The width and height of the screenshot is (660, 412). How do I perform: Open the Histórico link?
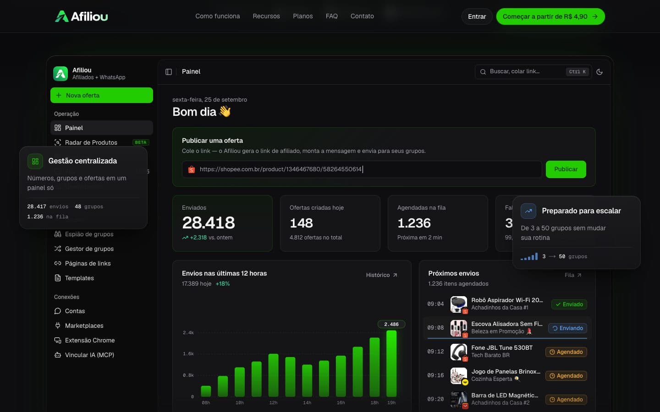tap(382, 275)
